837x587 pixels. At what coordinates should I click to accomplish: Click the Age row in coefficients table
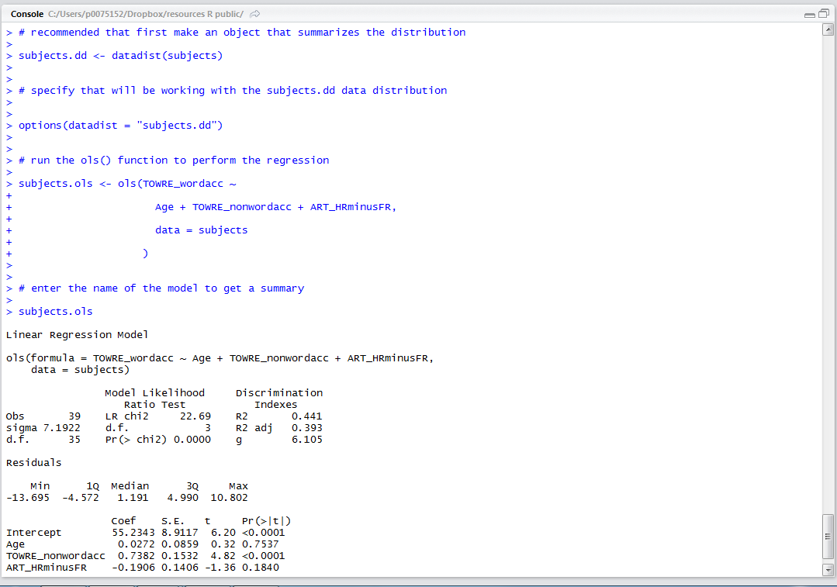(16, 544)
